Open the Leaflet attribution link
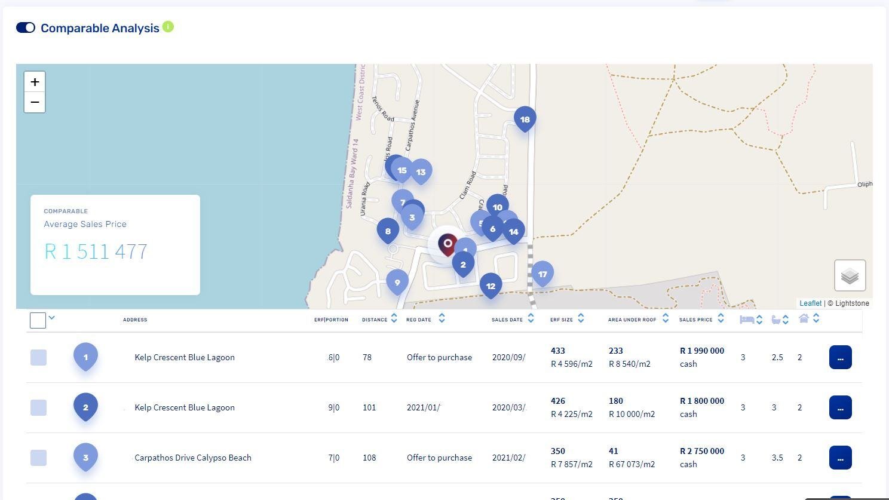 point(810,303)
